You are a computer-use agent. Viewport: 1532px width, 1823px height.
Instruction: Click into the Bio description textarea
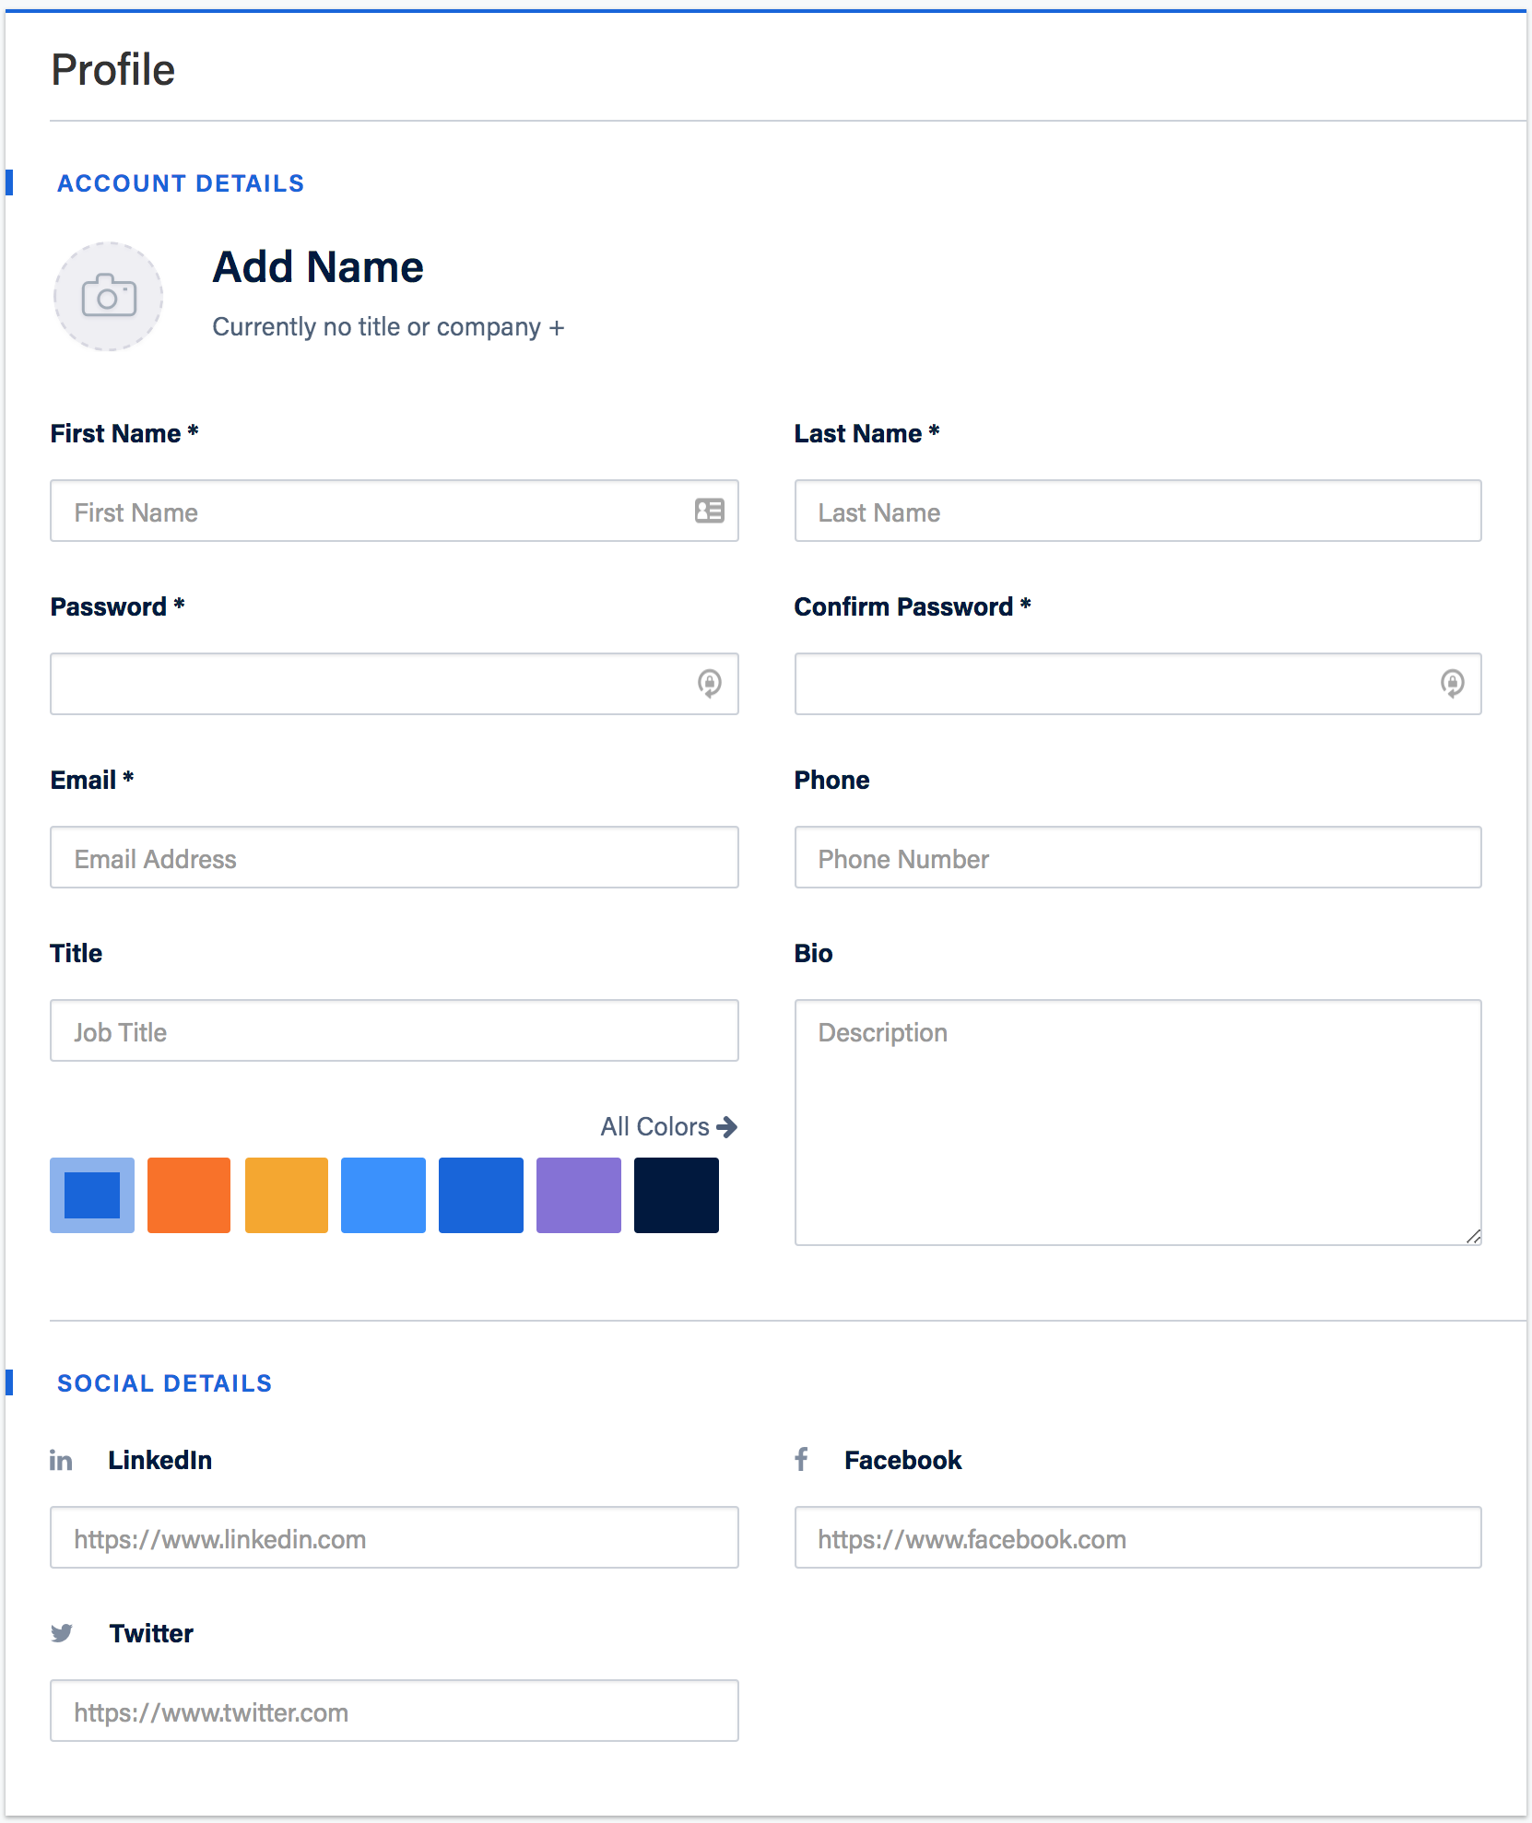[x=1137, y=1122]
